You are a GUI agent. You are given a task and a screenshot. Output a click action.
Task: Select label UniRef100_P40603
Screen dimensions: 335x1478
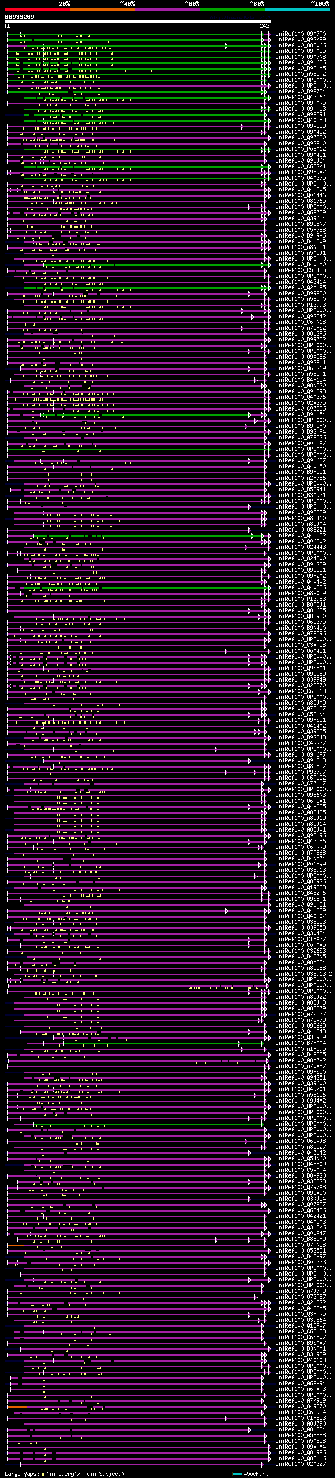[x=300, y=1360]
